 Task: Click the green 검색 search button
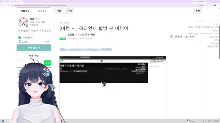click(x=47, y=63)
